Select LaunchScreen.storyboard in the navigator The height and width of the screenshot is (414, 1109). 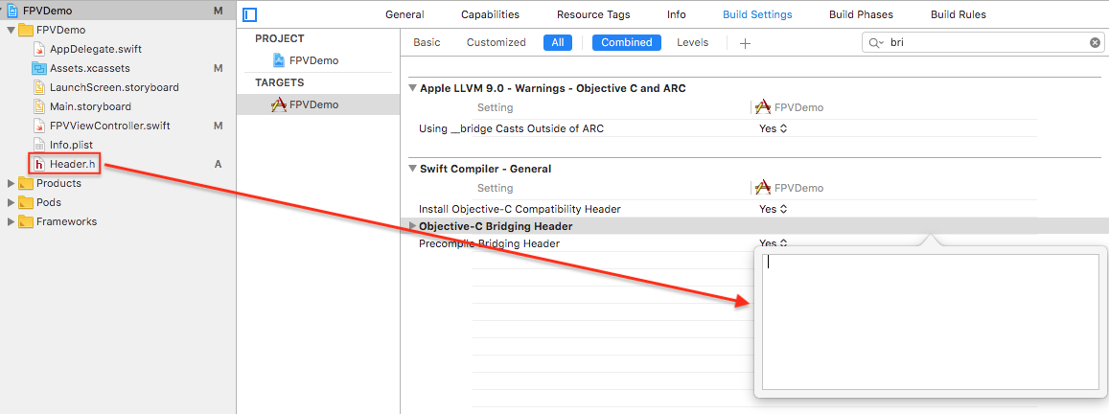click(x=114, y=88)
